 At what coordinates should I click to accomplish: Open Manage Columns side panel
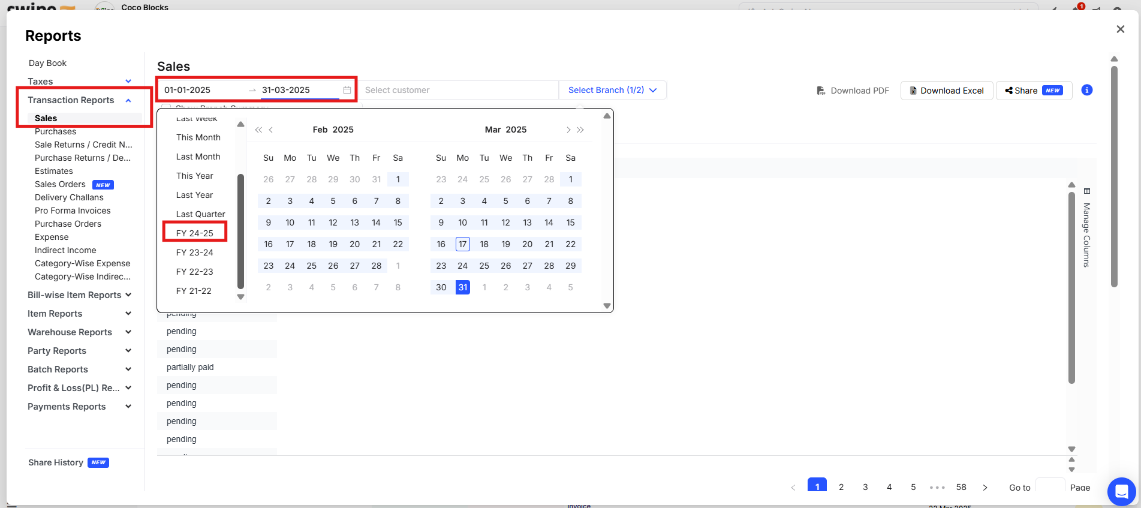1086,228
